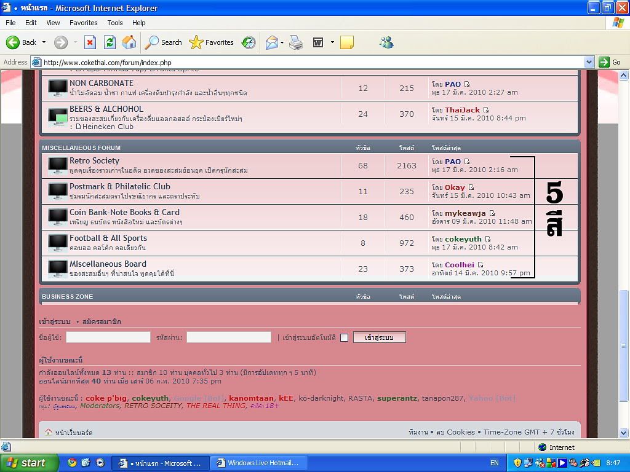The width and height of the screenshot is (630, 472).
Task: Open the Football & All Sports forum
Action: pos(108,238)
